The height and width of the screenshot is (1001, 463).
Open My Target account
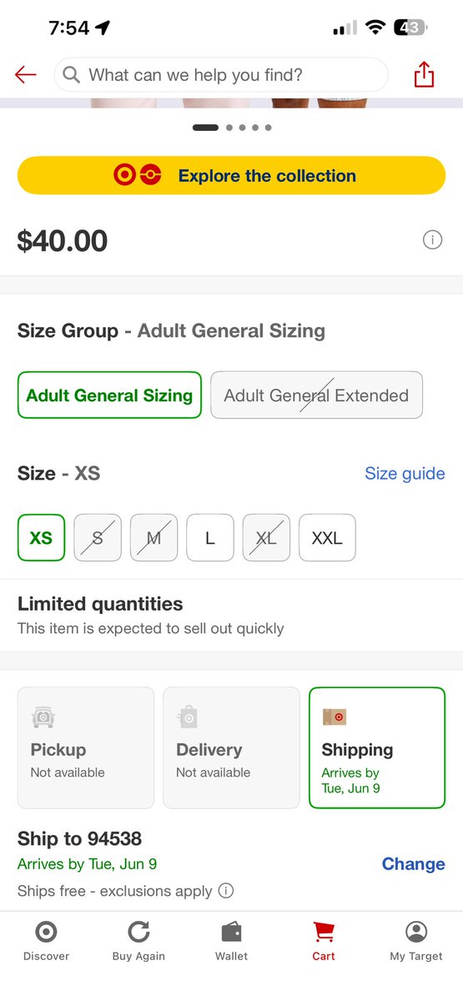coord(416,941)
